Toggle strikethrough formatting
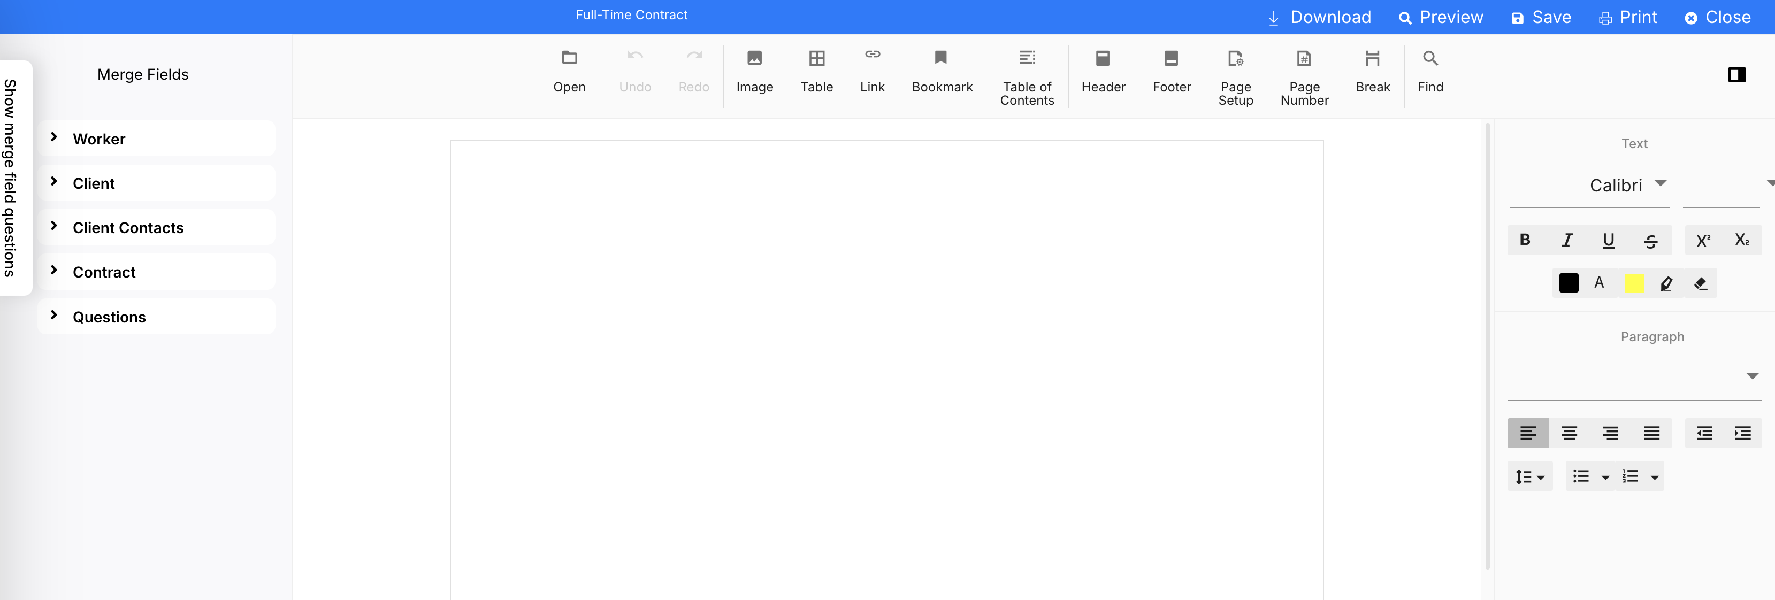The width and height of the screenshot is (1775, 600). pos(1650,240)
